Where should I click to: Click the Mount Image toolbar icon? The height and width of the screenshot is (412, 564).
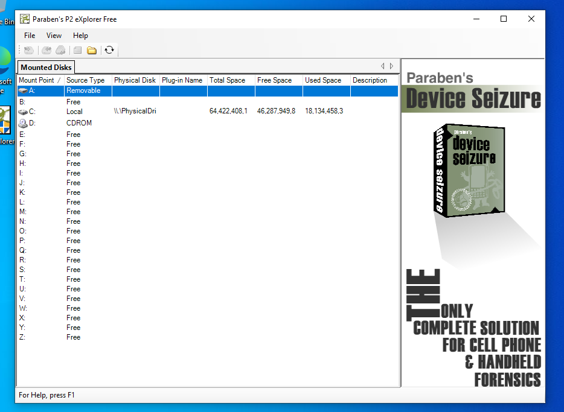pyautogui.click(x=29, y=50)
